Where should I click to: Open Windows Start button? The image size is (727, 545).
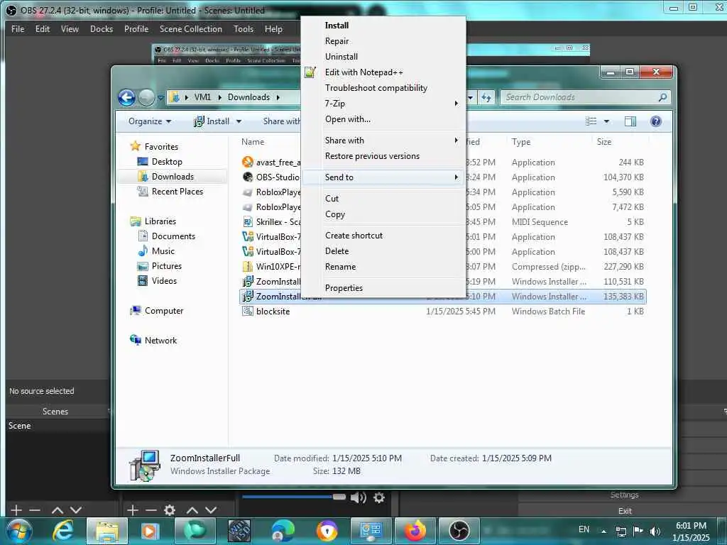click(18, 531)
